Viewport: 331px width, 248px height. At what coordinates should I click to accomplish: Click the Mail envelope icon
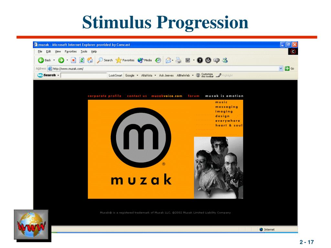point(168,60)
